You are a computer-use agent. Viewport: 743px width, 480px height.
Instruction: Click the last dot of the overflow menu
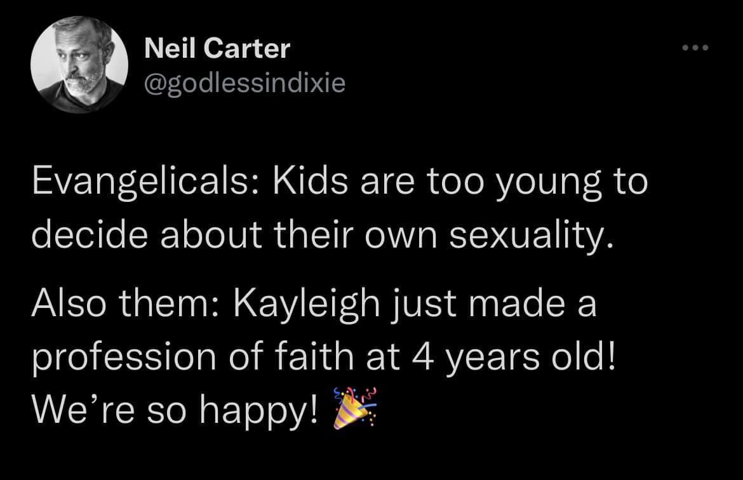(704, 46)
